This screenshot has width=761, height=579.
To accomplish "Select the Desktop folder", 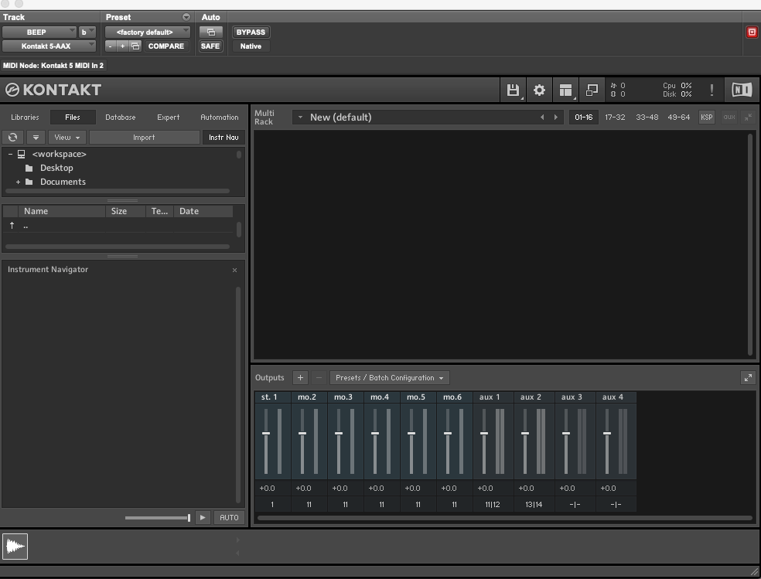I will (56, 168).
